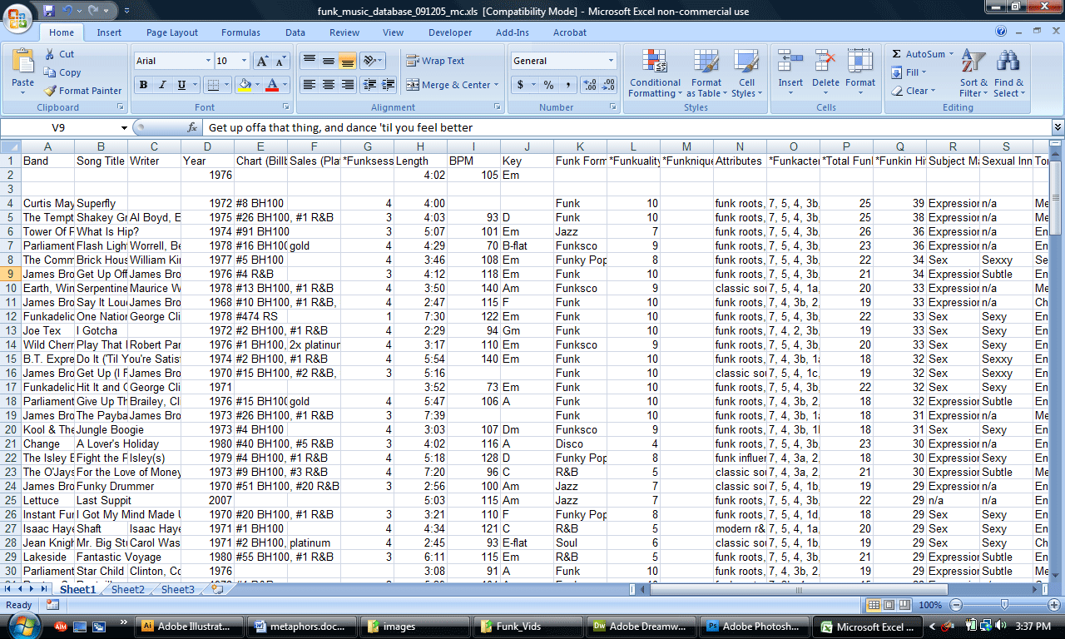Image resolution: width=1065 pixels, height=639 pixels.
Task: Open the Page Layout ribbon tab
Action: pyautogui.click(x=172, y=32)
